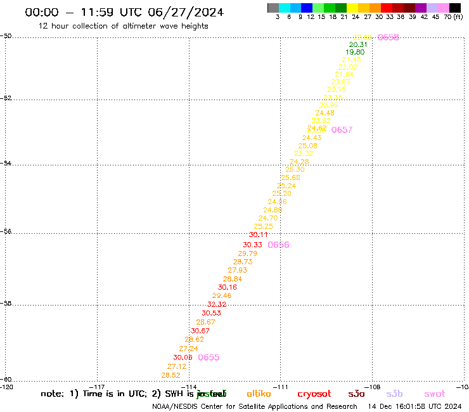Image resolution: width=469 pixels, height=412 pixels.
Task: Click the wave height value 23.15
Action: (x=337, y=89)
